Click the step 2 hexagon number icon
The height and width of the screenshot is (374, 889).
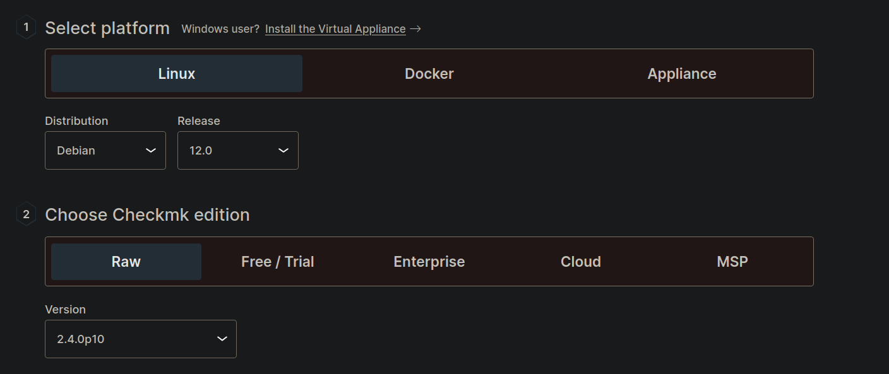[26, 214]
